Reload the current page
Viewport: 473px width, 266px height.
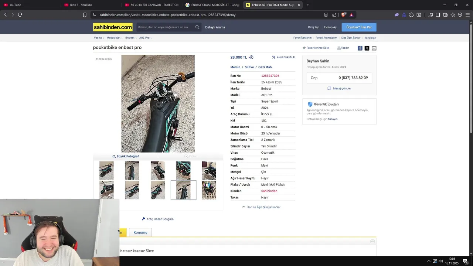pyautogui.click(x=20, y=15)
